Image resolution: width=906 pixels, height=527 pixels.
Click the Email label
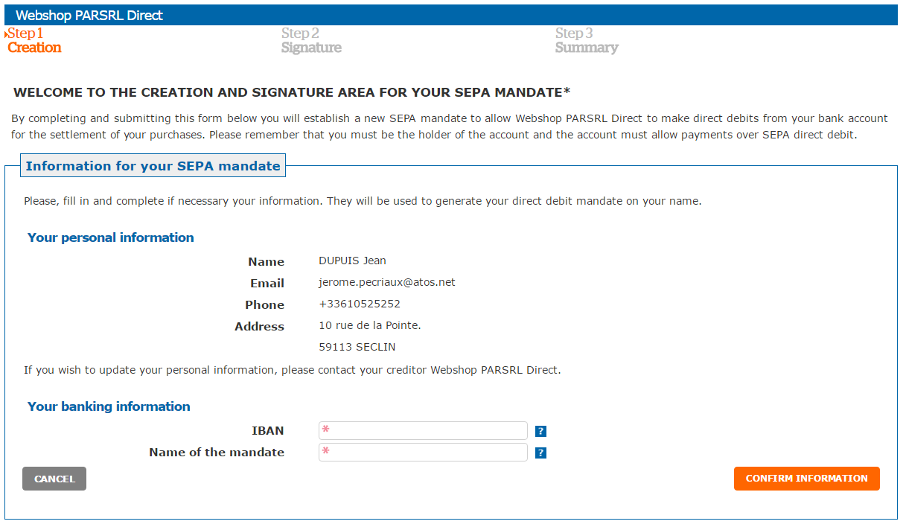coord(267,283)
